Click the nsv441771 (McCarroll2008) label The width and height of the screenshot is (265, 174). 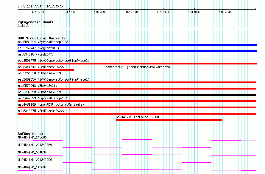138,117
